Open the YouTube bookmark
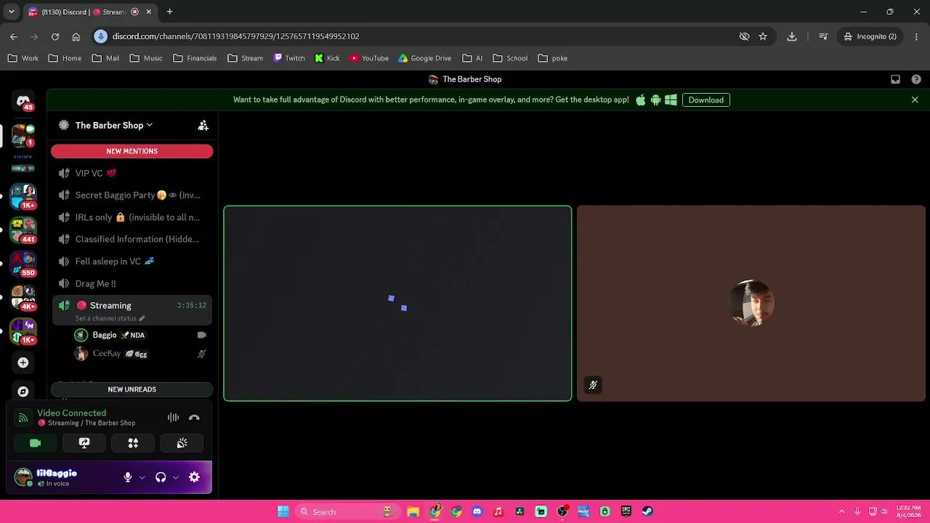Viewport: 930px width, 523px height. point(368,58)
